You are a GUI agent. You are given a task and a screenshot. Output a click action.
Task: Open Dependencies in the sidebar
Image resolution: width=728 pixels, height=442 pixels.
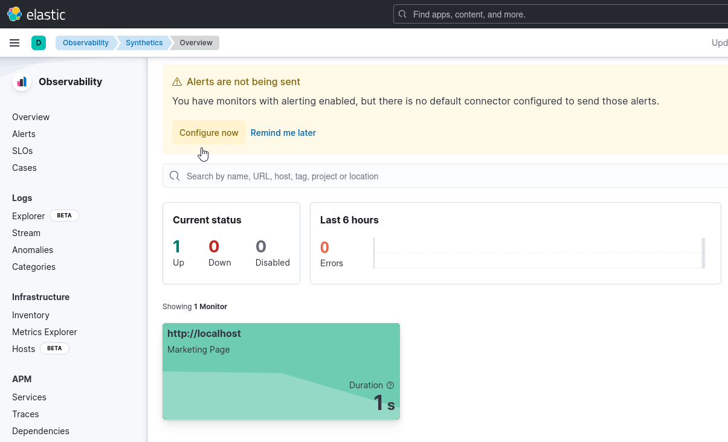click(x=40, y=431)
